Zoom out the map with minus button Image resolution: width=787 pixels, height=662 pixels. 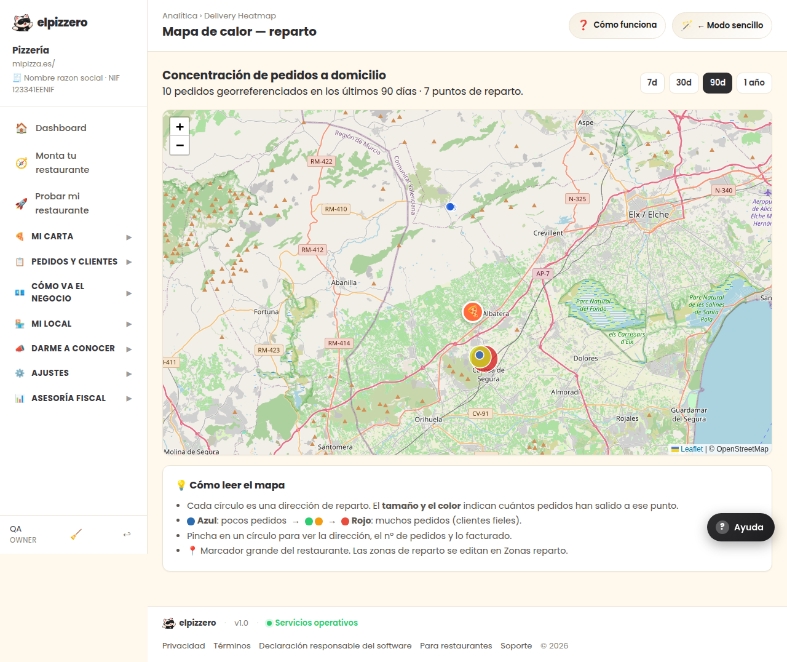[180, 145]
